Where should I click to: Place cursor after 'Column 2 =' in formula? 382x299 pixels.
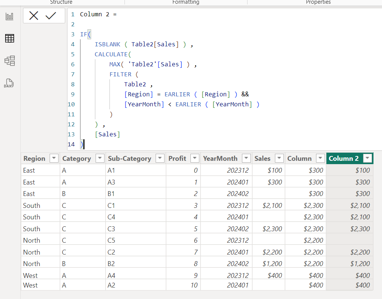click(117, 14)
